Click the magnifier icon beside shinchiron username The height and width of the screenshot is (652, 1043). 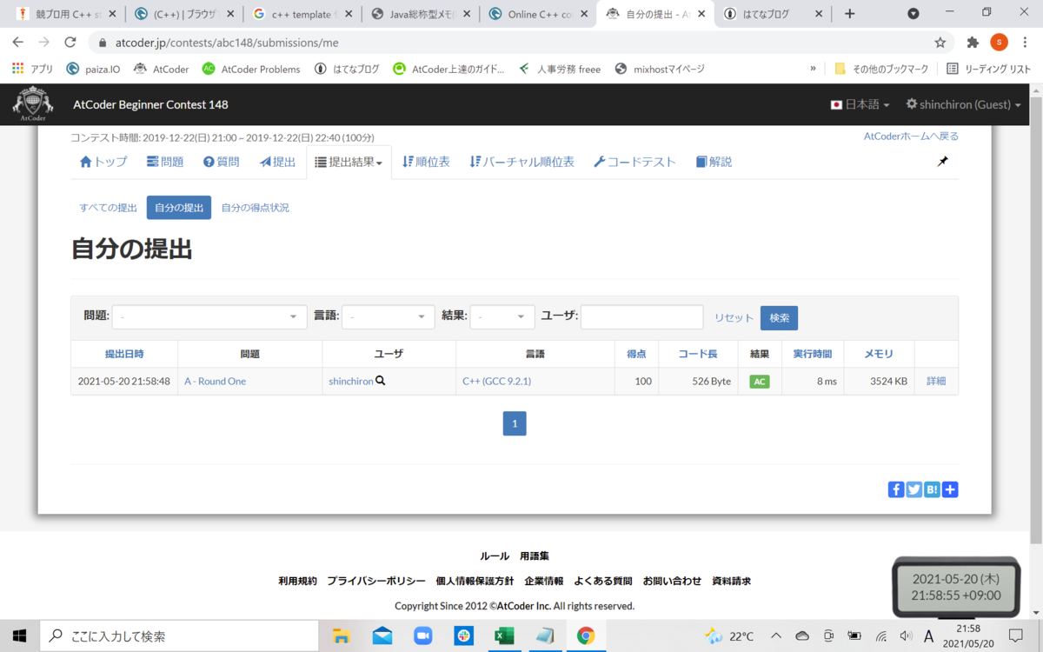click(x=379, y=381)
